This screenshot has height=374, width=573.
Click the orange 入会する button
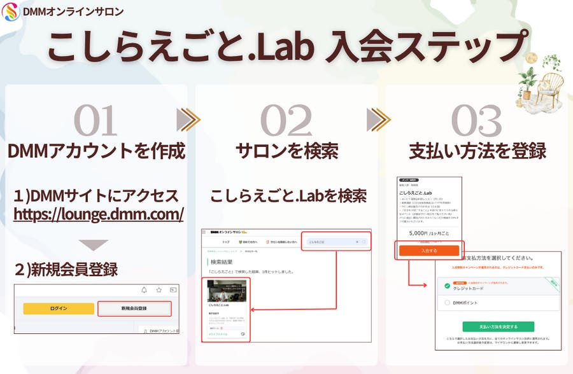(x=428, y=251)
